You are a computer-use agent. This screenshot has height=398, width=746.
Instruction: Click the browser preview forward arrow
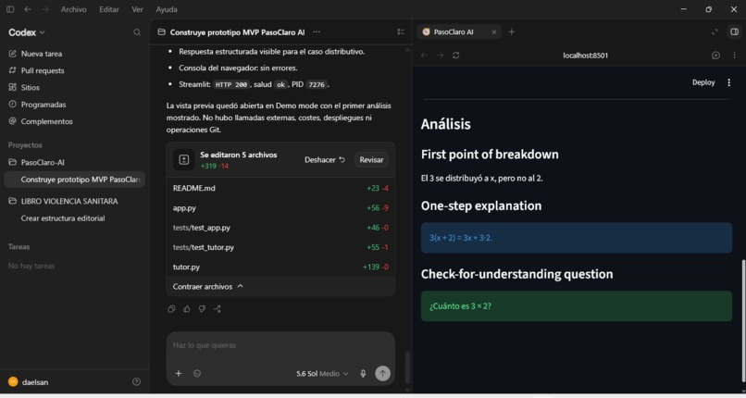coord(440,56)
